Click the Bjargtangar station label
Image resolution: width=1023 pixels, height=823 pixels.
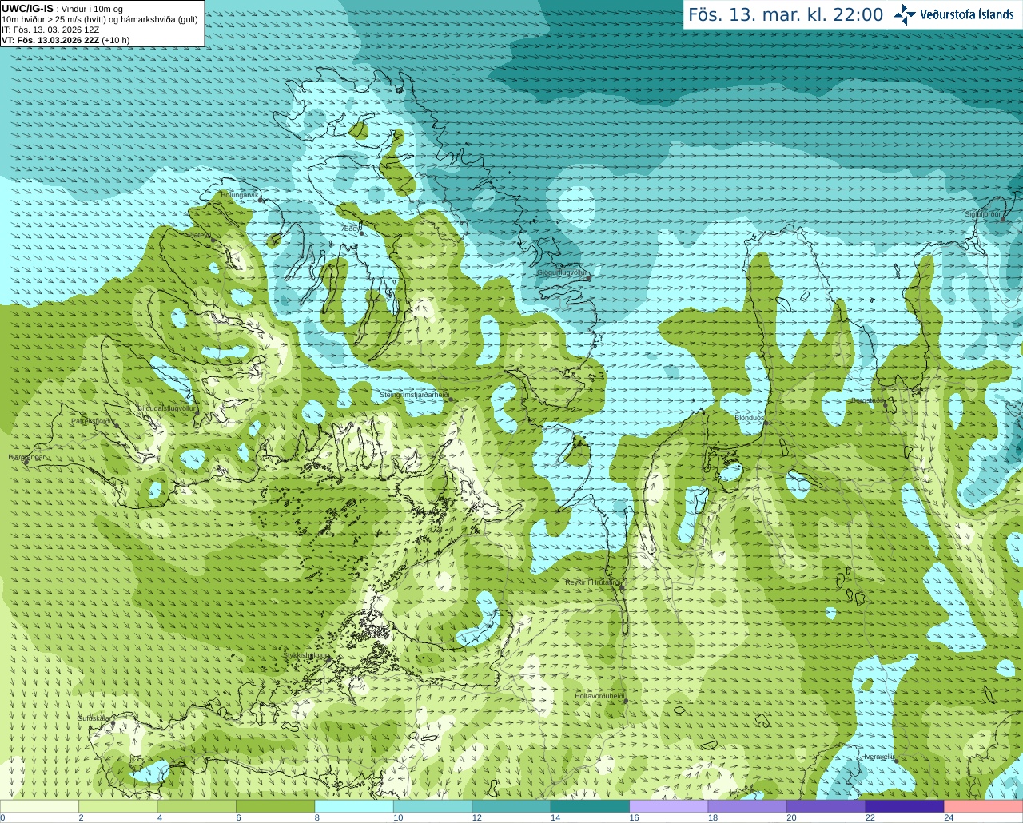26,457
